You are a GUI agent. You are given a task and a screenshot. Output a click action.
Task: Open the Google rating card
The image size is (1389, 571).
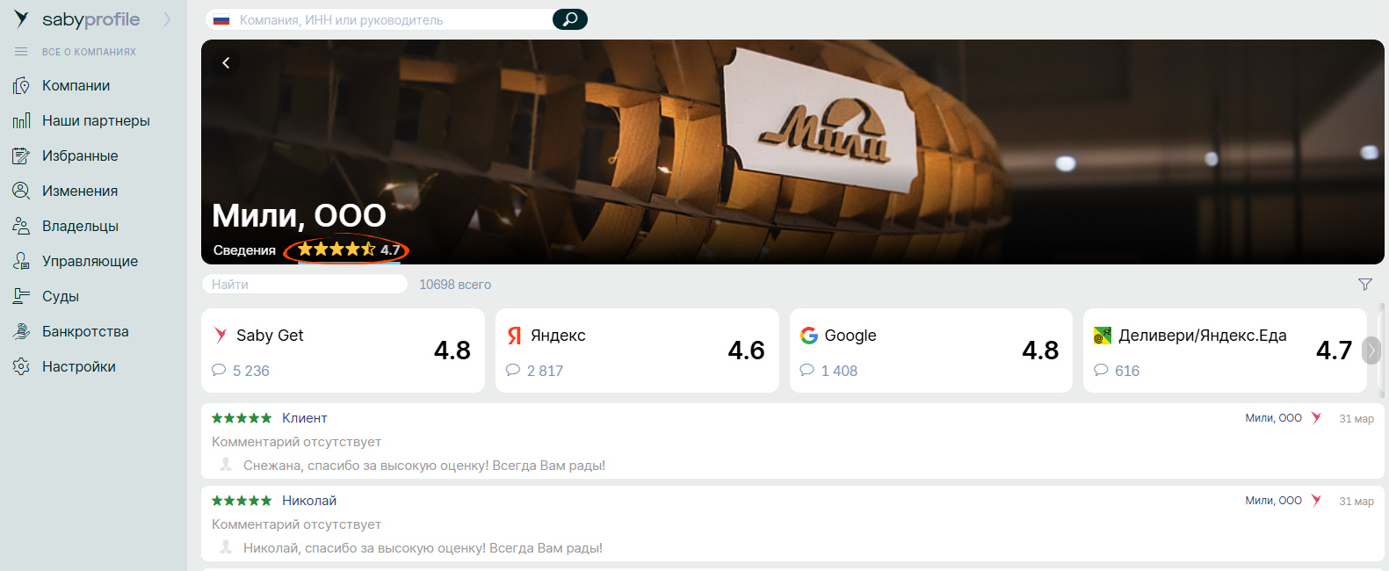pyautogui.click(x=931, y=351)
